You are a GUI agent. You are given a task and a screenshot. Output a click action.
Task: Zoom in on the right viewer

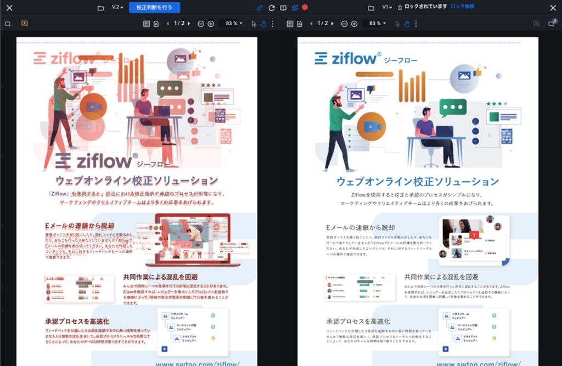point(354,24)
